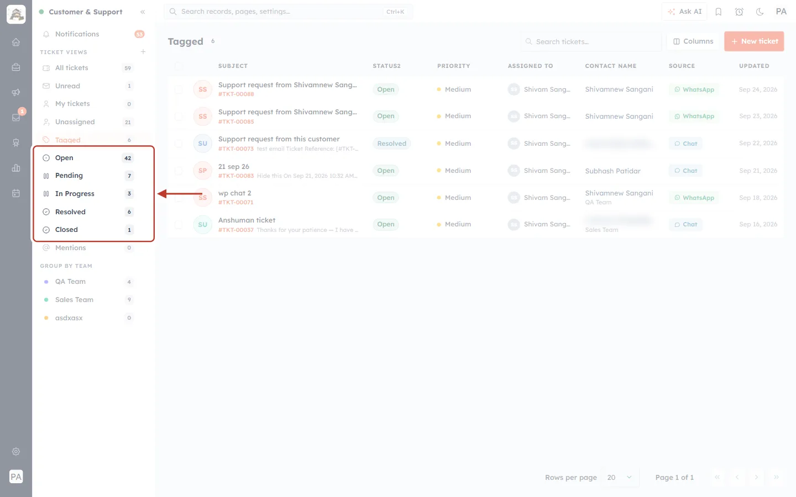Select the Resolved status view

[x=88, y=212]
